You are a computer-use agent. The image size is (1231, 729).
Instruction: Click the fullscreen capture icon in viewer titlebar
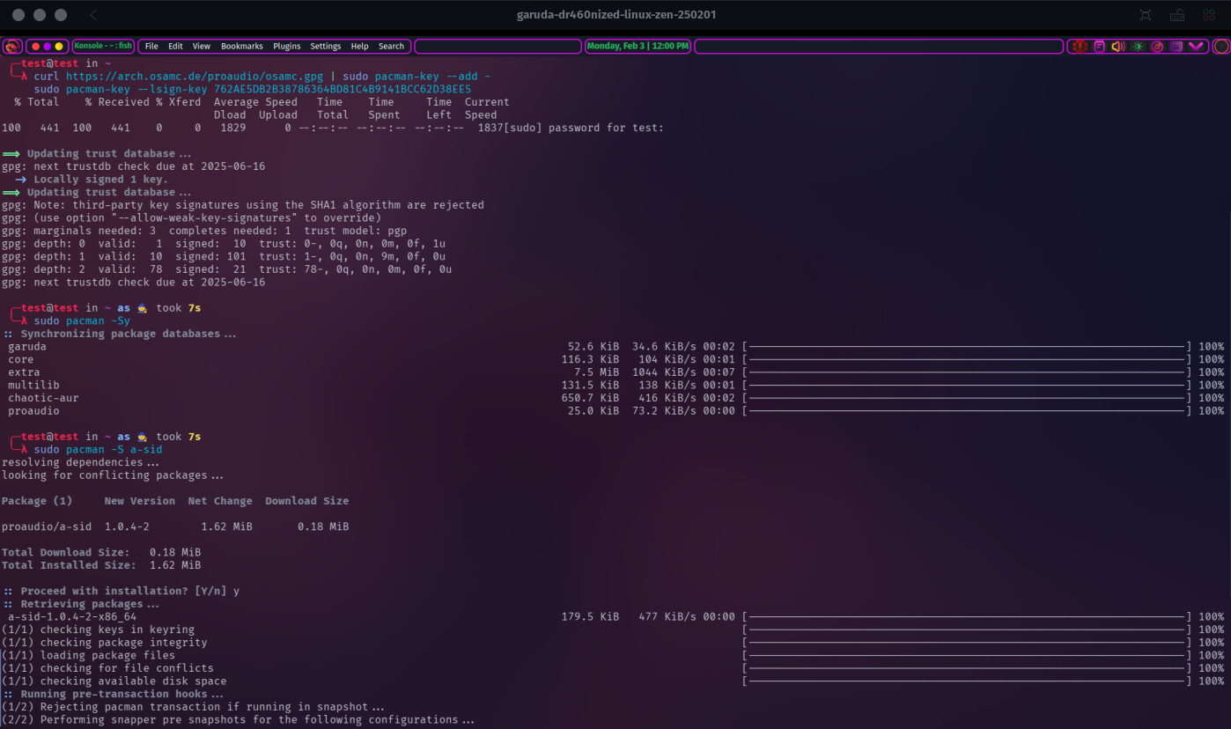pyautogui.click(x=1146, y=15)
